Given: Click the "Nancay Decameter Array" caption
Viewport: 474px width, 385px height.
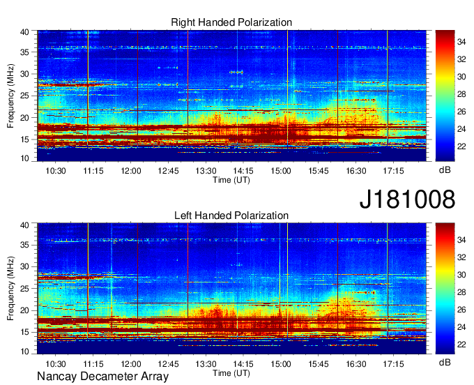Looking at the screenshot, I should 102,377.
